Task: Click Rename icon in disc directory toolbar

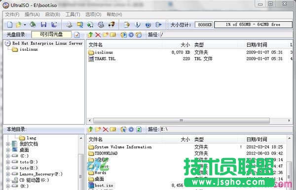Action: click(x=113, y=35)
